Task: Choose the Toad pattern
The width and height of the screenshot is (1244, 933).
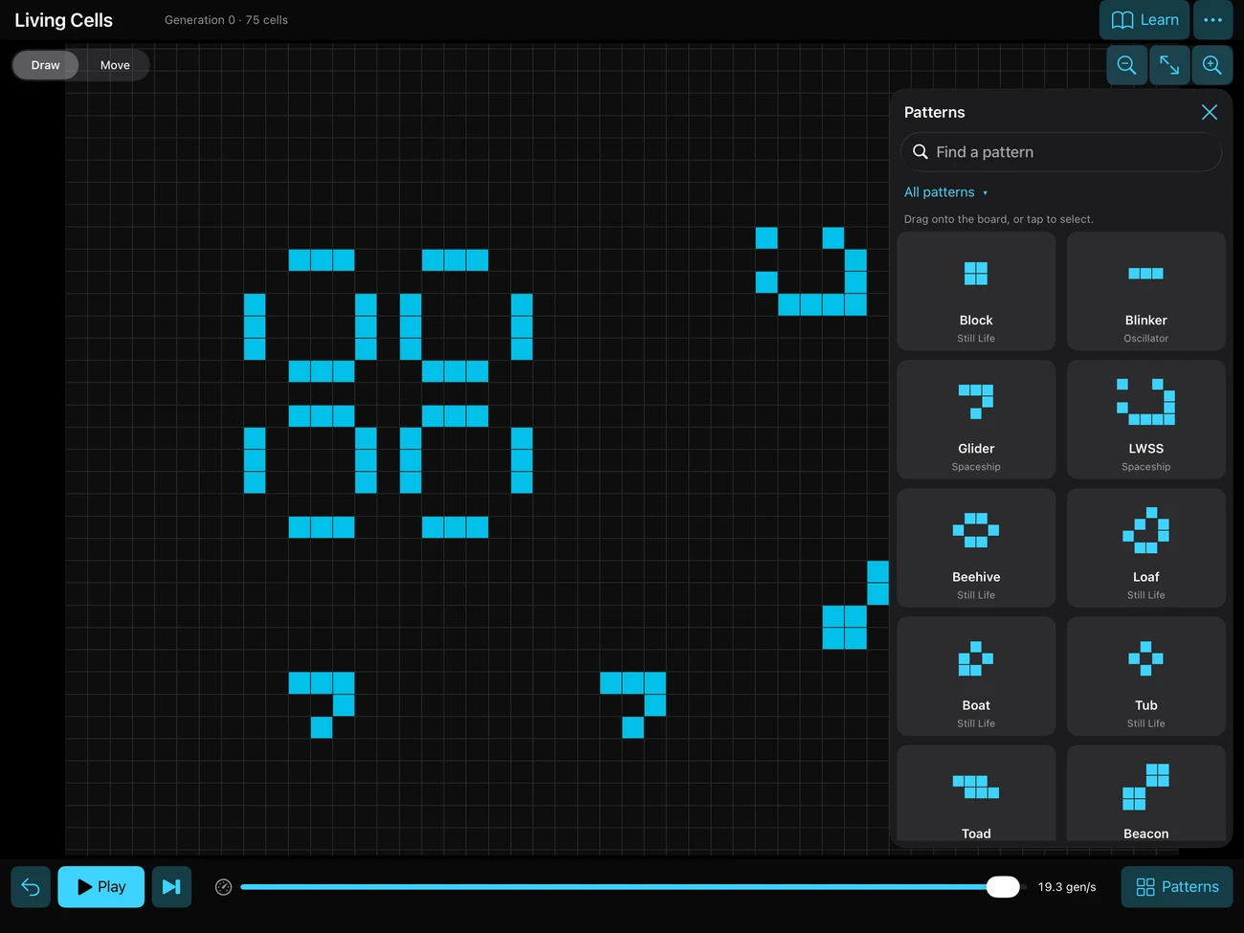Action: click(x=976, y=794)
